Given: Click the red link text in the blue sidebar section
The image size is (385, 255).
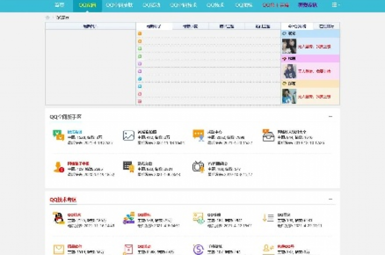Looking at the screenshot, I should click(314, 46).
